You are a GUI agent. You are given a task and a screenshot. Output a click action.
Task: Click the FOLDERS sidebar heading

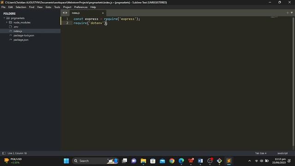9,13
